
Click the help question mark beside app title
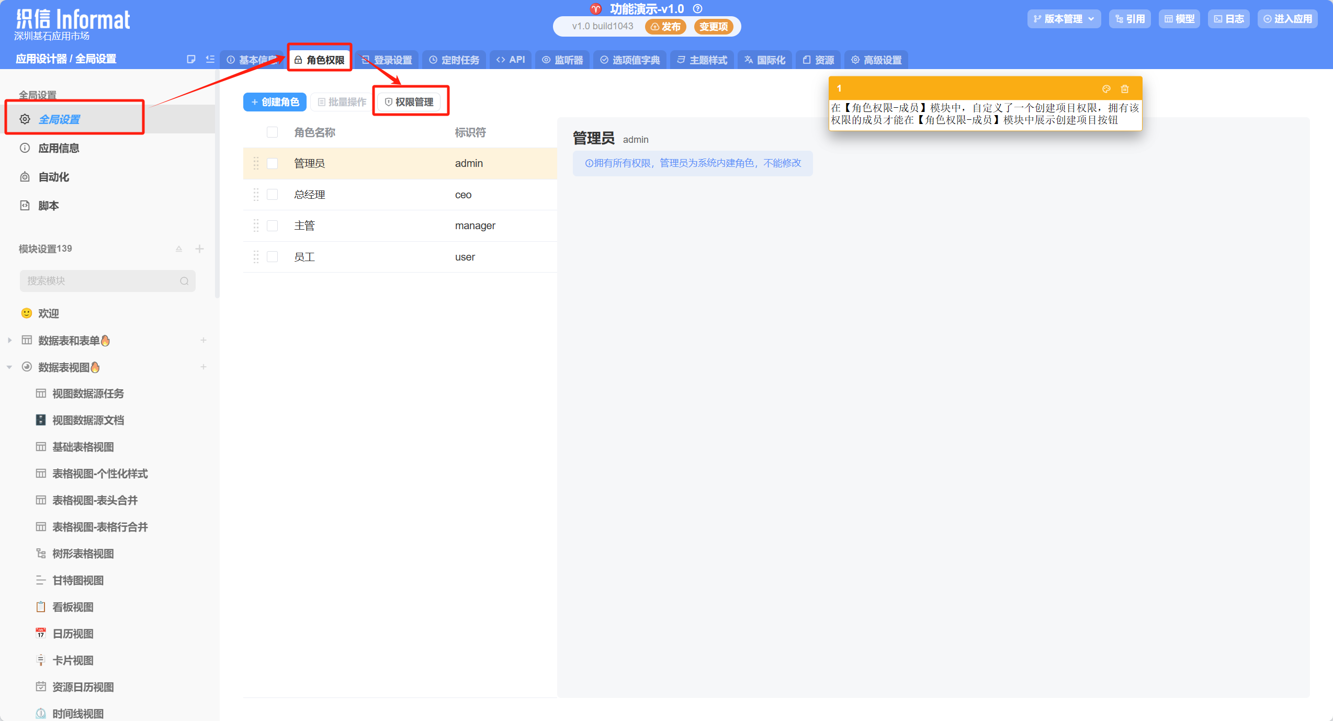[x=697, y=9]
